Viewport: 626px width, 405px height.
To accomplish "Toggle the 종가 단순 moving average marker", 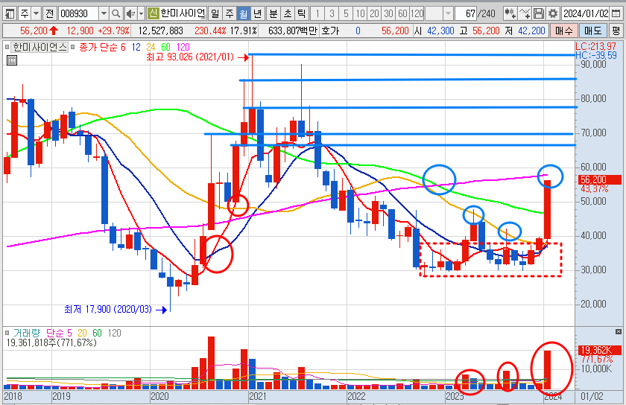I will (73, 48).
